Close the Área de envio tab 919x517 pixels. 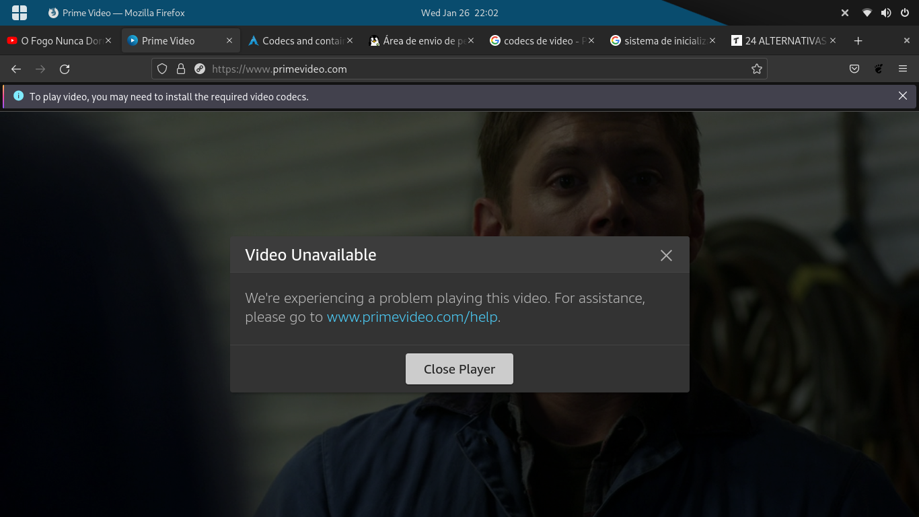pos(471,41)
